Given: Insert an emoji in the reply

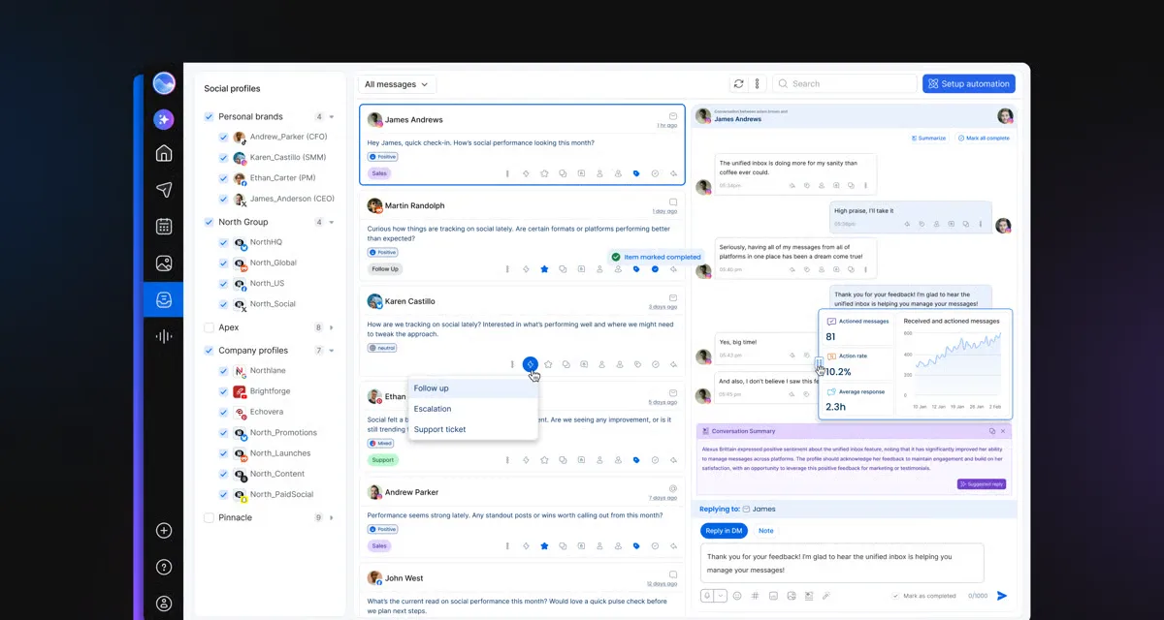Looking at the screenshot, I should [737, 596].
